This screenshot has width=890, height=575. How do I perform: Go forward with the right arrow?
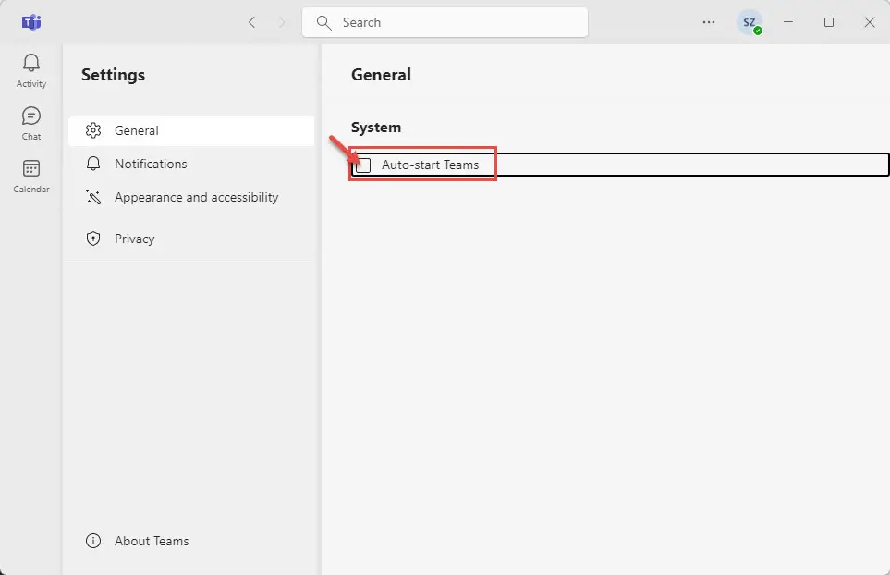click(282, 22)
